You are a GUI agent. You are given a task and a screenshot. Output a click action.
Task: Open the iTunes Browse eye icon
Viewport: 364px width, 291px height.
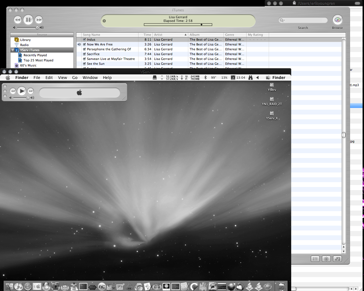pyautogui.click(x=337, y=20)
